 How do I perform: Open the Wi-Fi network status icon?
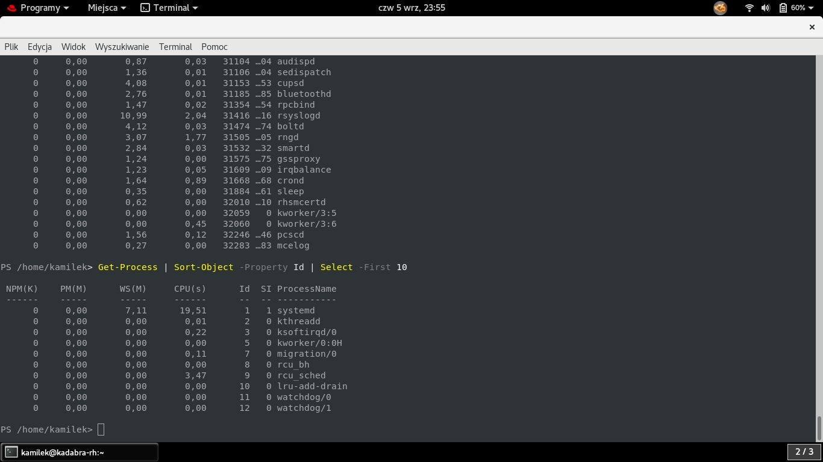coord(749,8)
